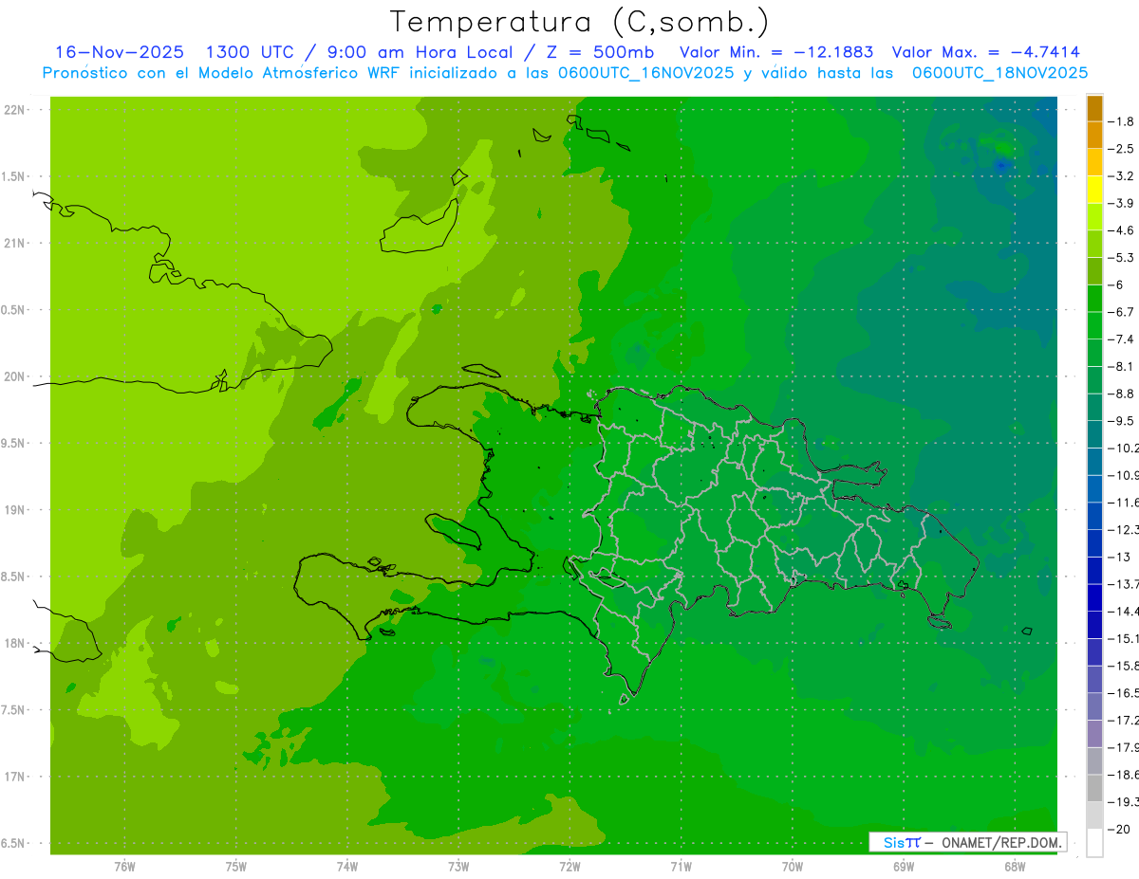Click the "18N" latitude label
This screenshot has width=1139, height=879.
[x=13, y=643]
